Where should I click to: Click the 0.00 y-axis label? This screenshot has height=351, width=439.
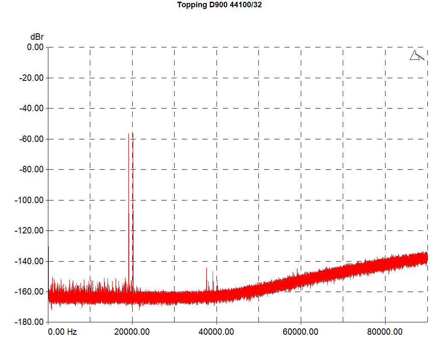pyautogui.click(x=35, y=47)
